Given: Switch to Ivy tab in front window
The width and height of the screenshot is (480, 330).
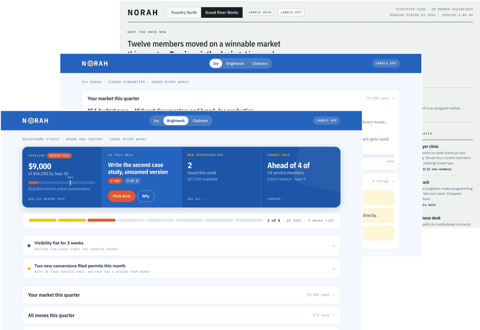Looking at the screenshot, I should [156, 121].
